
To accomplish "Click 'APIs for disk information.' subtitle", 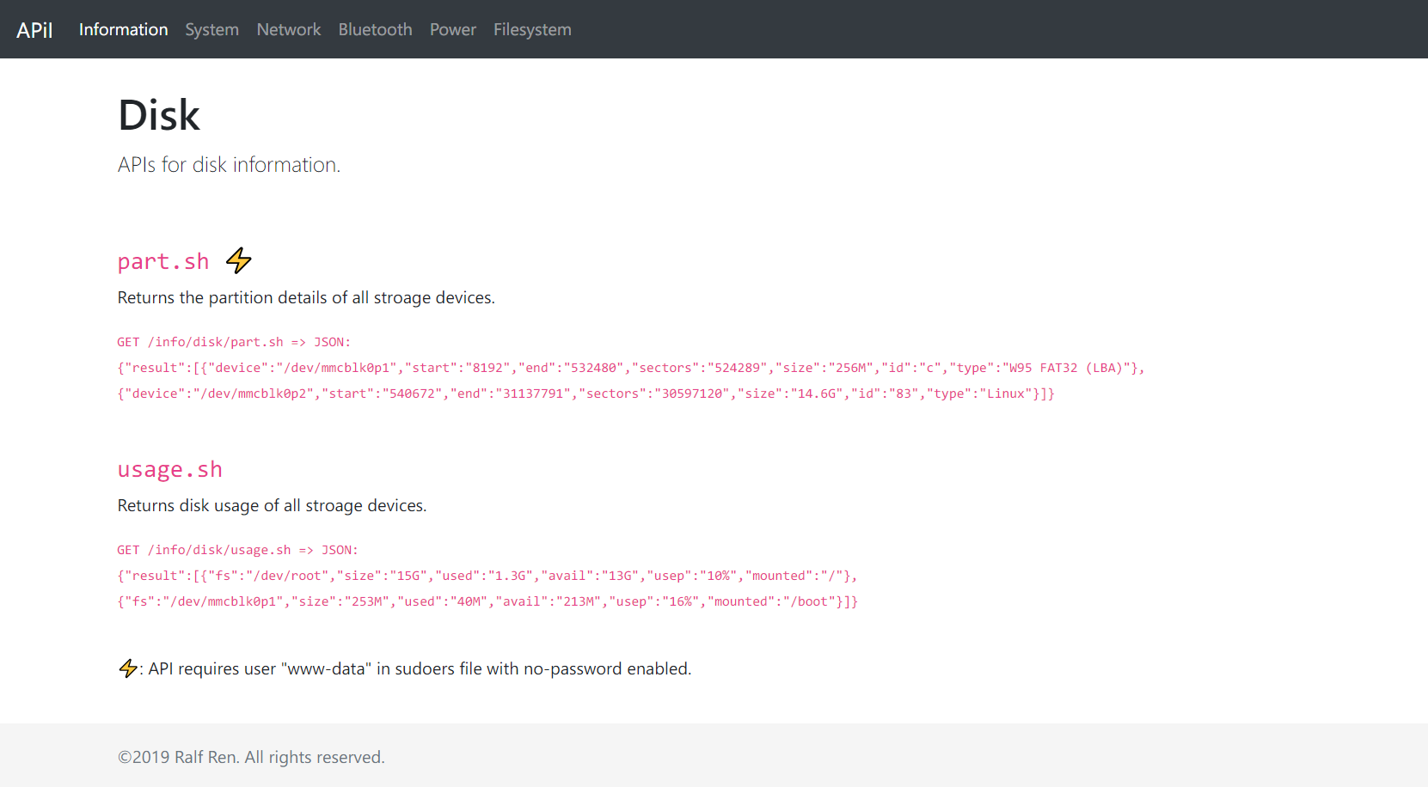I will pos(230,165).
